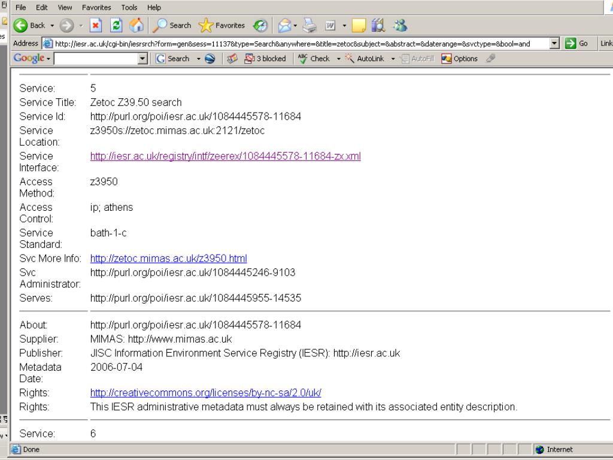Image resolution: width=613 pixels, height=460 pixels.
Task: Go to the Home page icon
Action: [136, 25]
